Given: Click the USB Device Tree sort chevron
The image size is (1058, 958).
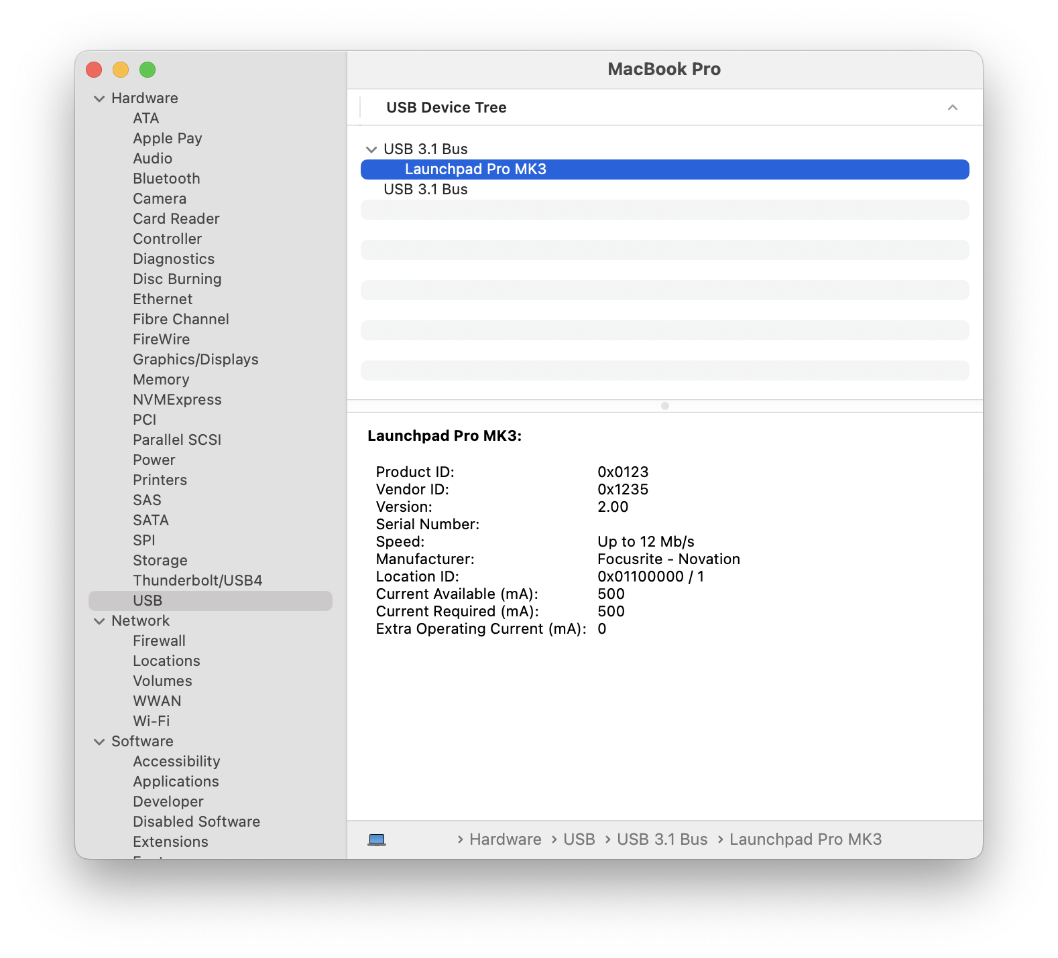Looking at the screenshot, I should (x=953, y=107).
